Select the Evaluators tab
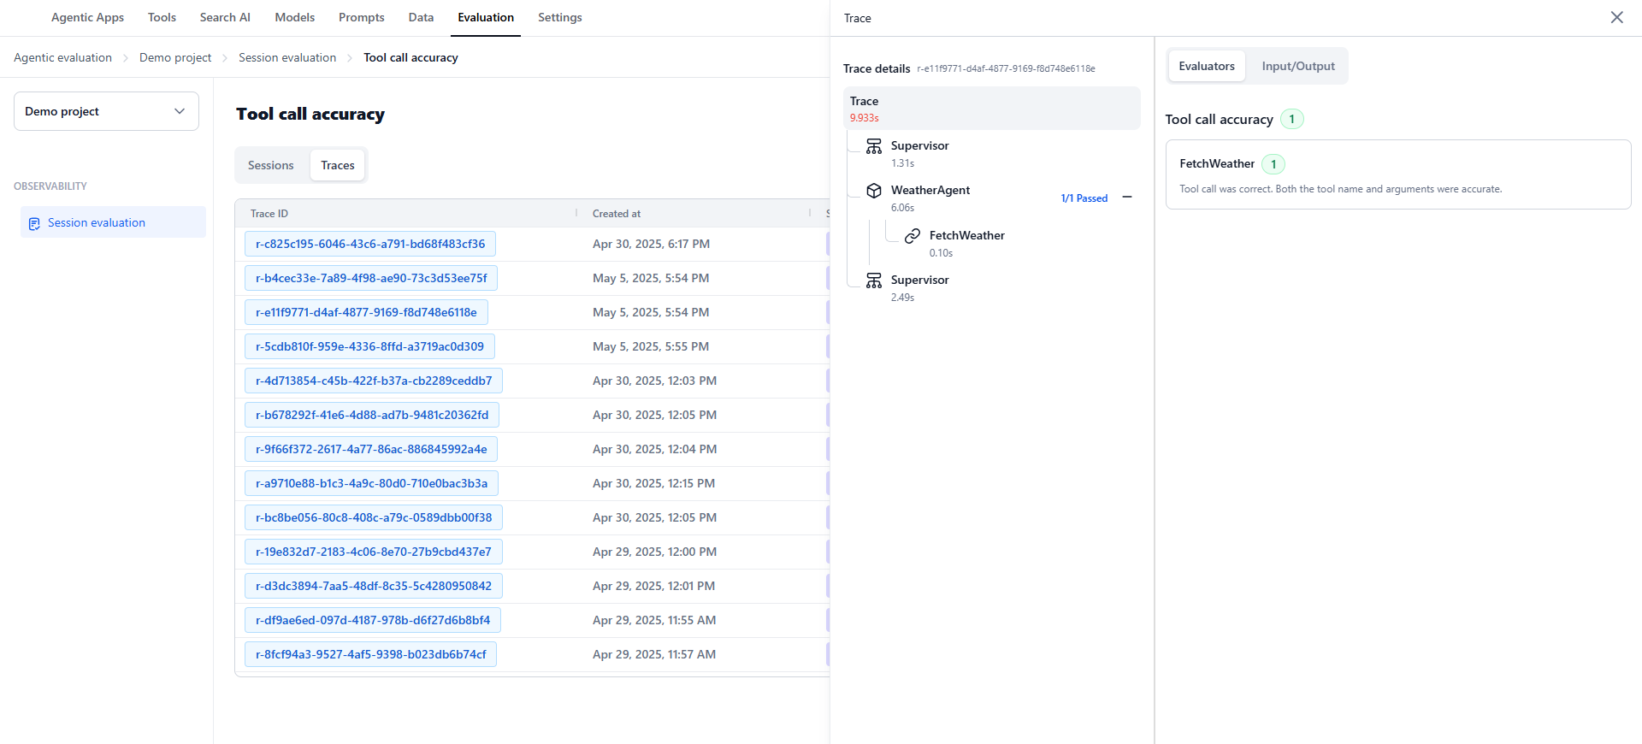The image size is (1642, 744). tap(1206, 66)
